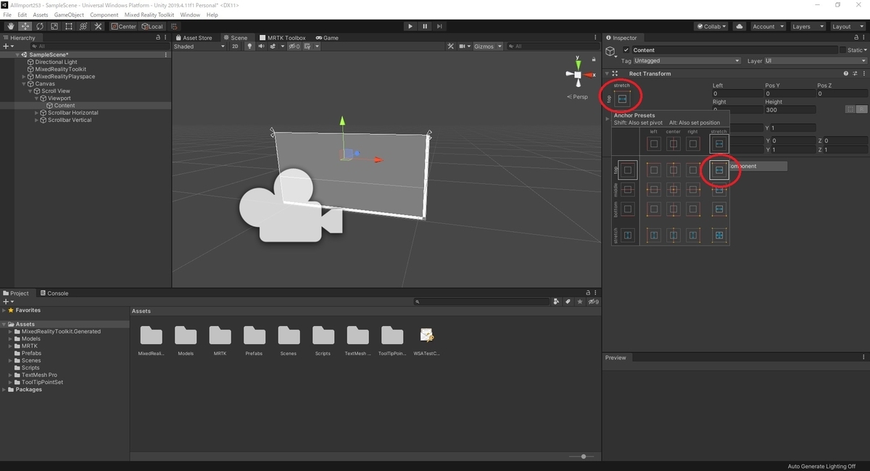
Task: Expand Scrollbar Horizontal in Hierarchy
Action: pyautogui.click(x=37, y=113)
